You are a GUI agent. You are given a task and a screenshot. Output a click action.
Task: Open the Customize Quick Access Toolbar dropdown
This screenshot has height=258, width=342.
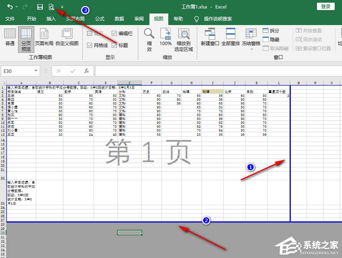click(x=62, y=7)
